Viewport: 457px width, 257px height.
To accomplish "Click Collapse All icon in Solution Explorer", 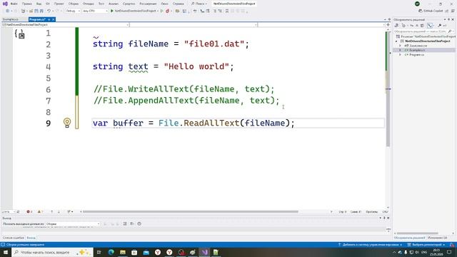I will point(417,26).
